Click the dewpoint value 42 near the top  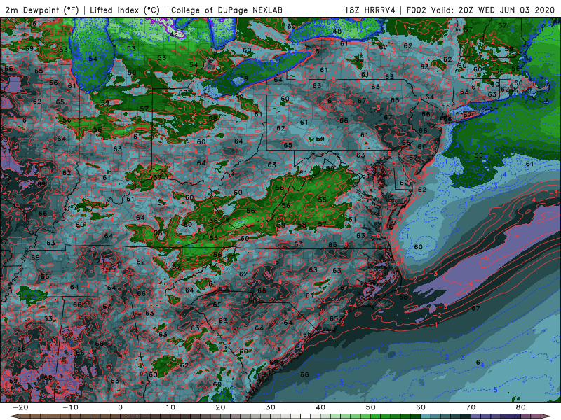[x=173, y=34]
